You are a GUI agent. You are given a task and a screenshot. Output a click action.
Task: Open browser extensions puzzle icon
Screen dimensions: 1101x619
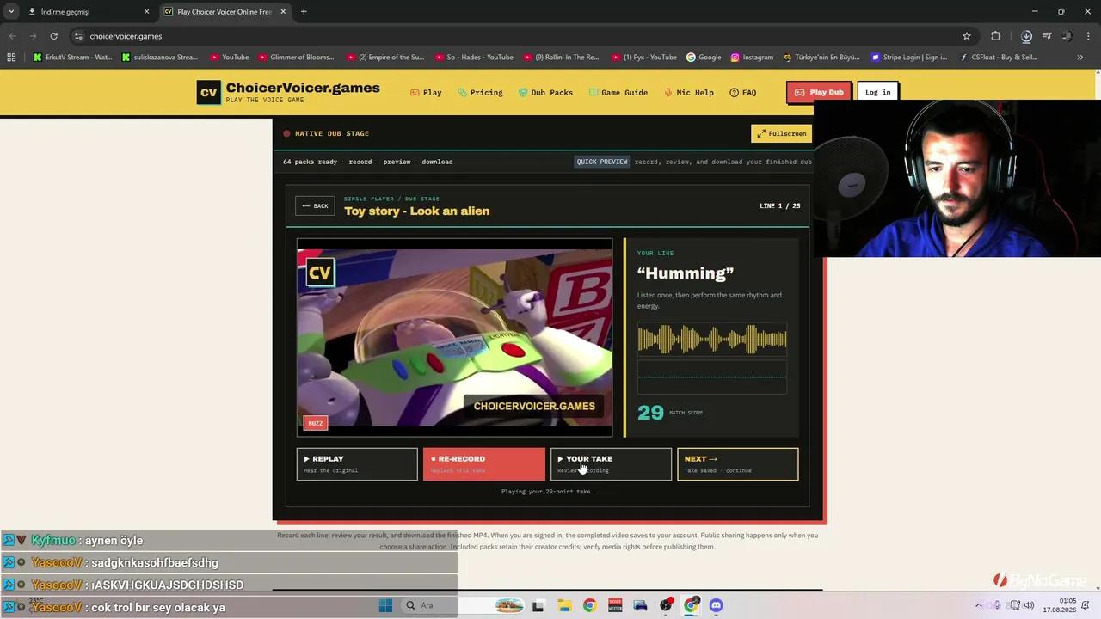(995, 36)
